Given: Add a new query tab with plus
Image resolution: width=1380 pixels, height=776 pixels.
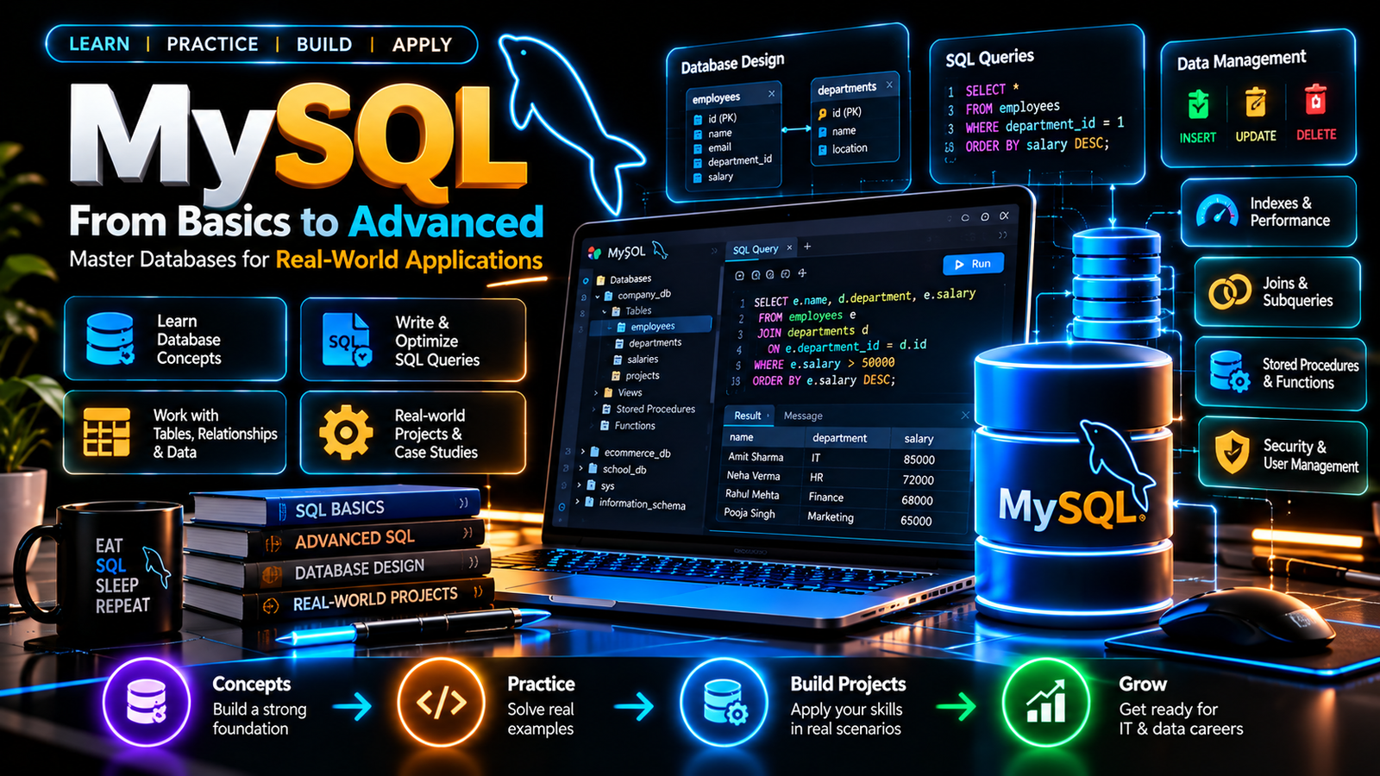Looking at the screenshot, I should coord(807,247).
